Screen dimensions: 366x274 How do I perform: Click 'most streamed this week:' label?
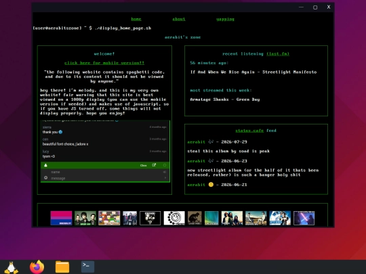(x=221, y=91)
